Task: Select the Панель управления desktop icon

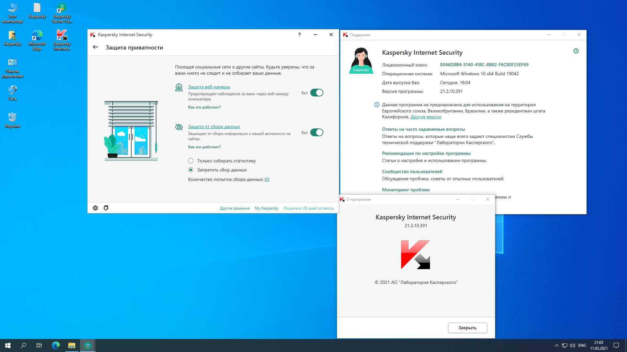Action: click(12, 68)
